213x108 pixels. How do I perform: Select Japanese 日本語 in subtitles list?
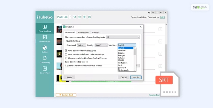click(125, 60)
